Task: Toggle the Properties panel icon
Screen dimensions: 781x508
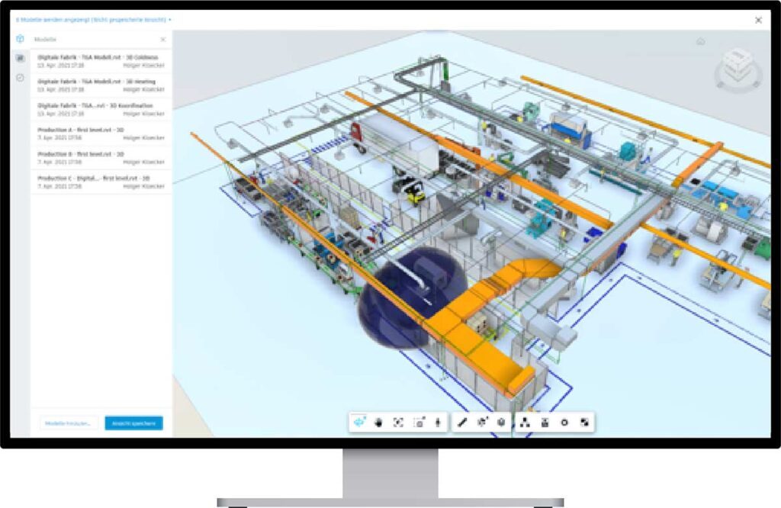Action: click(545, 423)
